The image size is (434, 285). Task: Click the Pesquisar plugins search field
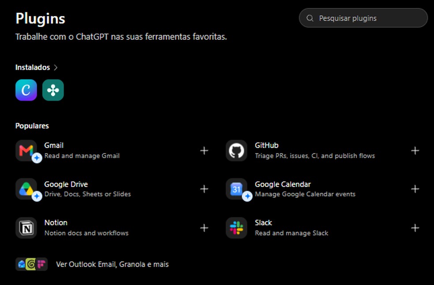pyautogui.click(x=363, y=18)
